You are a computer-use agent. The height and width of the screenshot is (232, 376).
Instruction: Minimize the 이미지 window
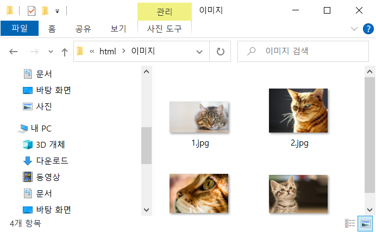point(296,10)
